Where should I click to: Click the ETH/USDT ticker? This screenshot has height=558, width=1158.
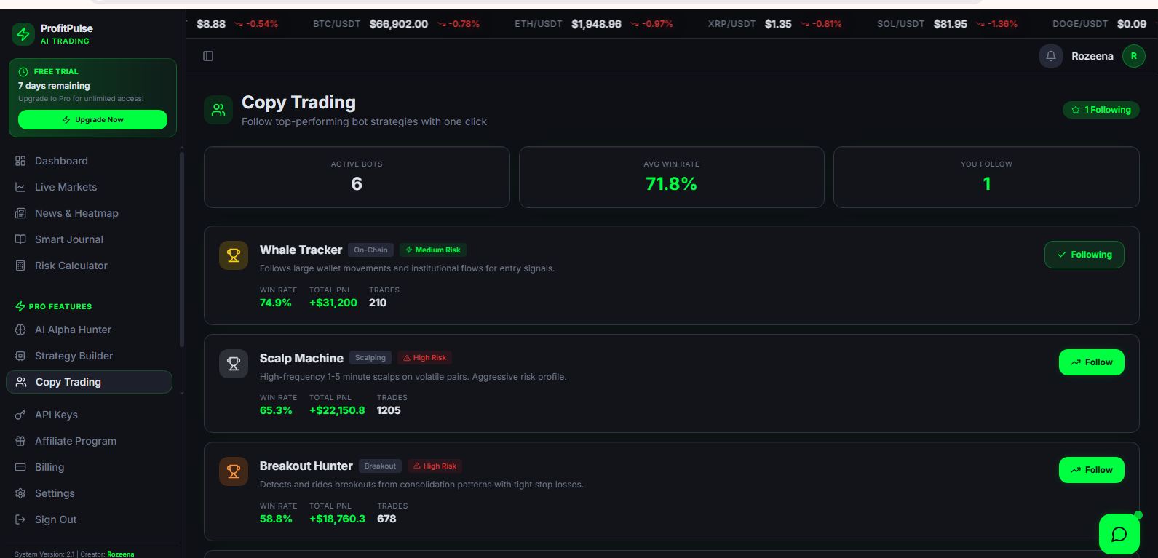coord(594,24)
